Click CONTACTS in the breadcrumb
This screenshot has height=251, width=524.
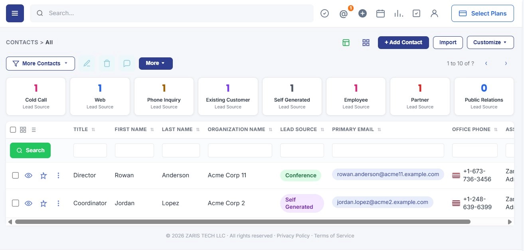22,42
